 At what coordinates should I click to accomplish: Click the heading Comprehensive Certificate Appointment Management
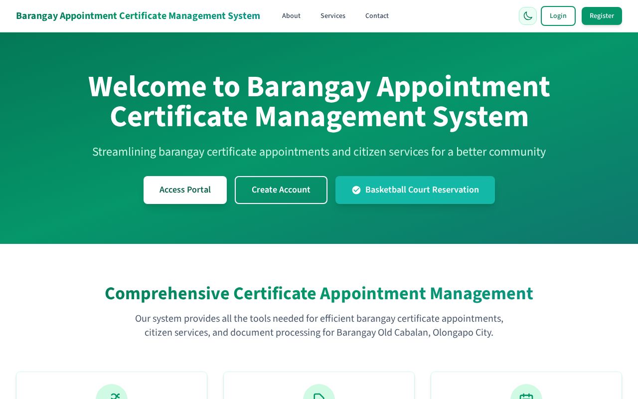pos(319,293)
